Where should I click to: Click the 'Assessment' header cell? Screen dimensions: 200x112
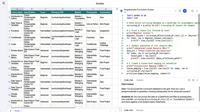106,12
